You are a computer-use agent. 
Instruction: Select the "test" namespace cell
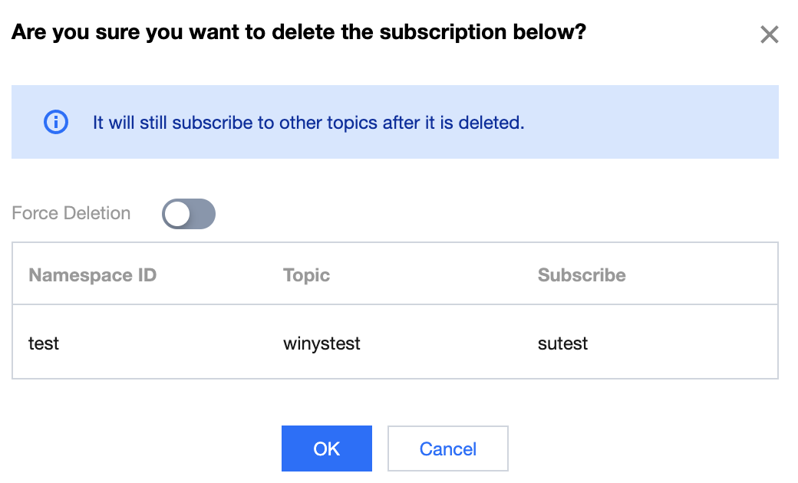tap(44, 343)
